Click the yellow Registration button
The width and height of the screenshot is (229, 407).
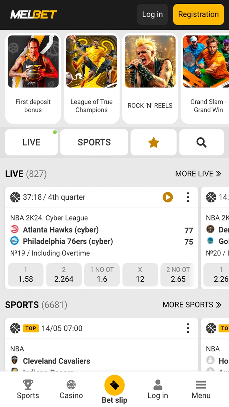click(x=198, y=14)
